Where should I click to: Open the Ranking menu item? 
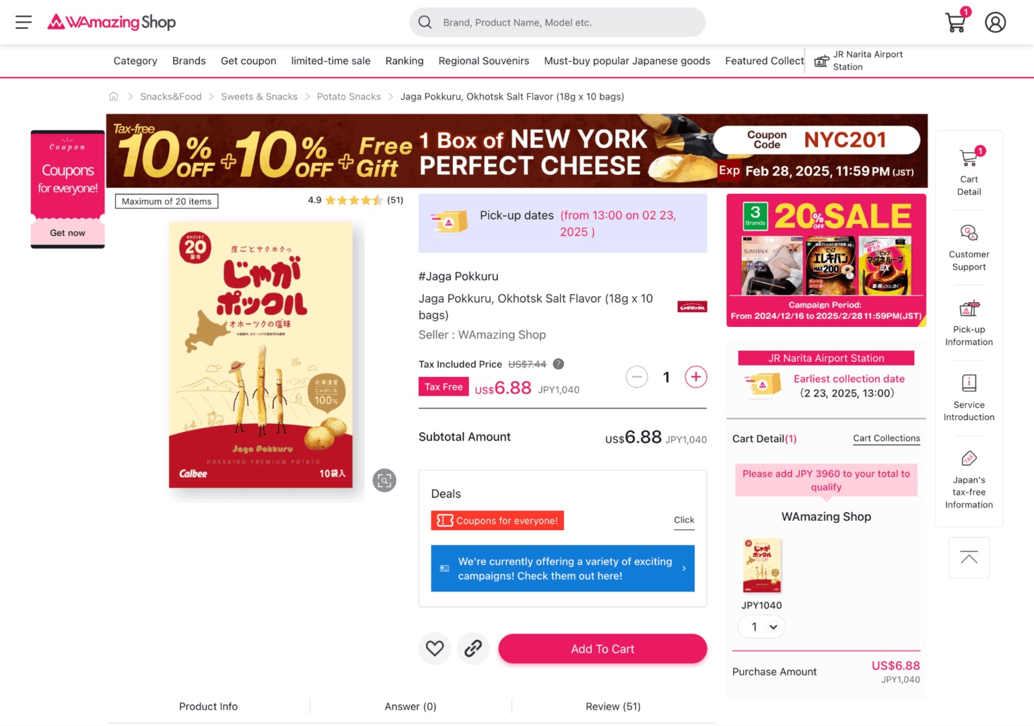point(405,61)
